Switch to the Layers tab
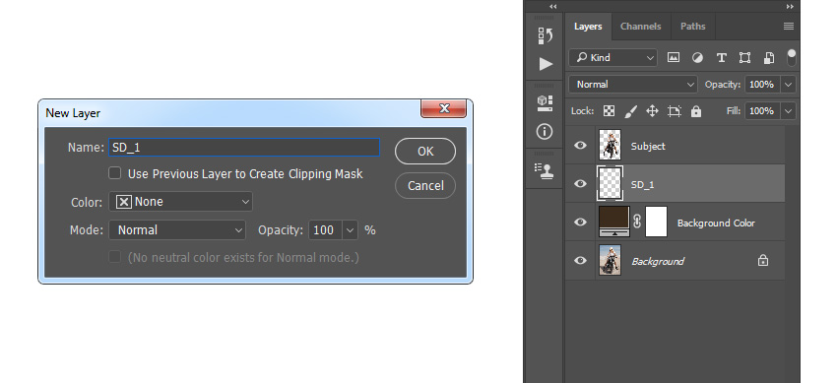Screen dimensions: 837x383 pyautogui.click(x=588, y=27)
